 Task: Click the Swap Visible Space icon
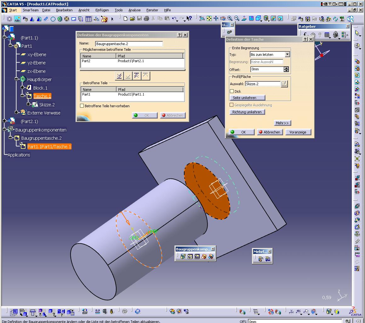281,19
